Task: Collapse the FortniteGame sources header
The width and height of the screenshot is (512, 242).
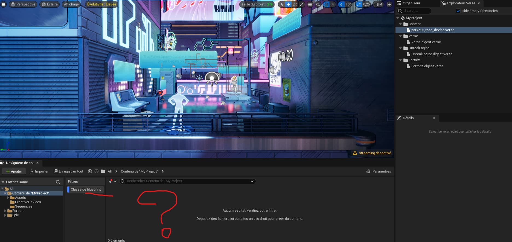Action: pyautogui.click(x=3, y=182)
